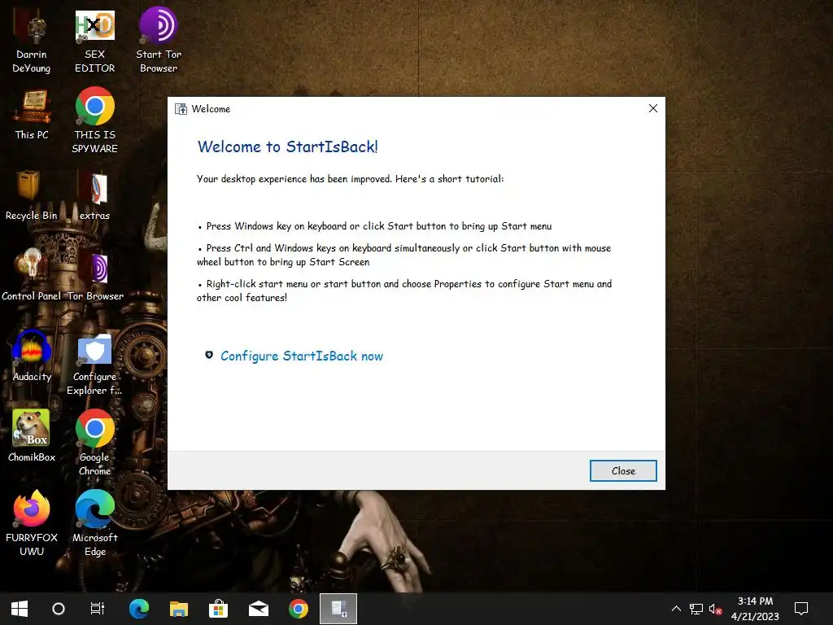Viewport: 833px width, 625px height.
Task: Click the muted volume tray icon
Action: pos(716,609)
